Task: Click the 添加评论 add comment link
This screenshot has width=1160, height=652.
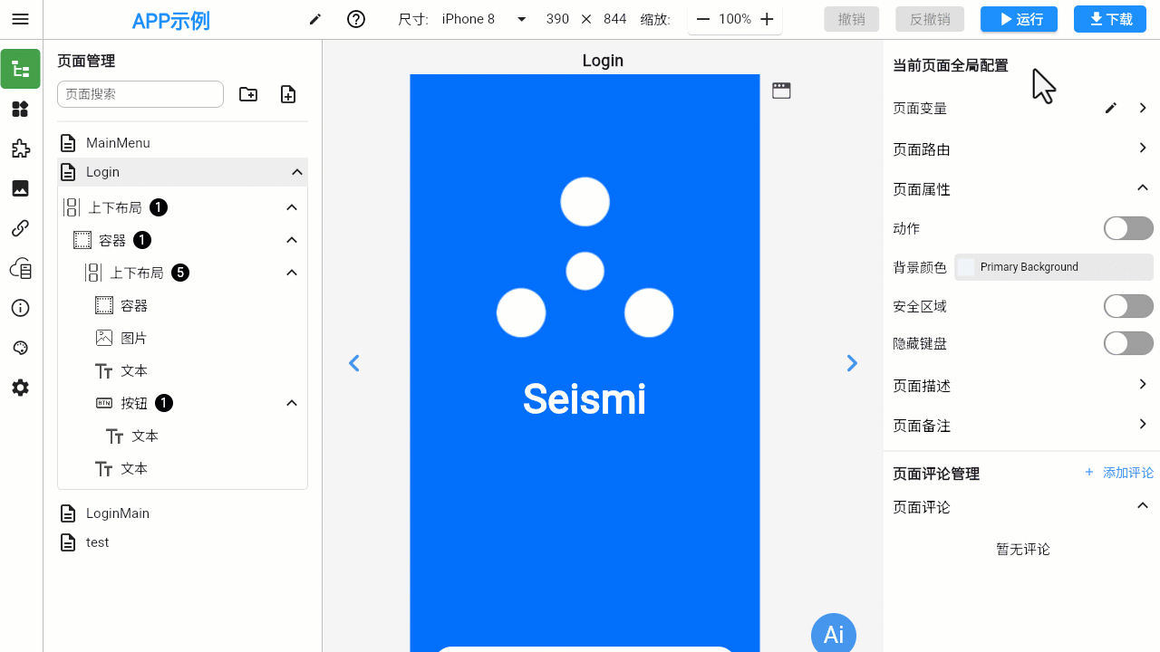Action: 1119,473
